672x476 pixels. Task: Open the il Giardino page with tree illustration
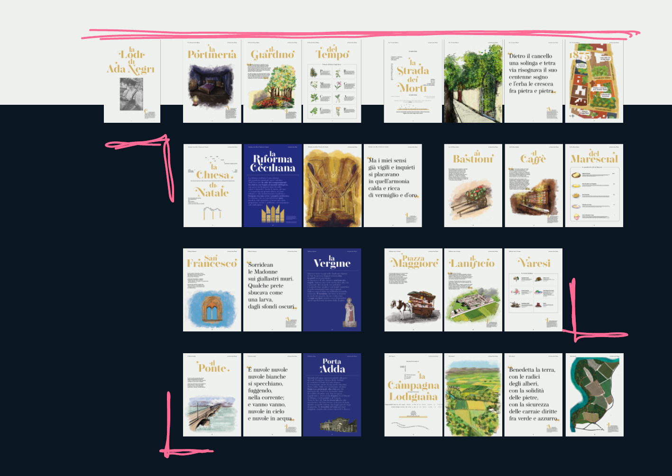272,81
